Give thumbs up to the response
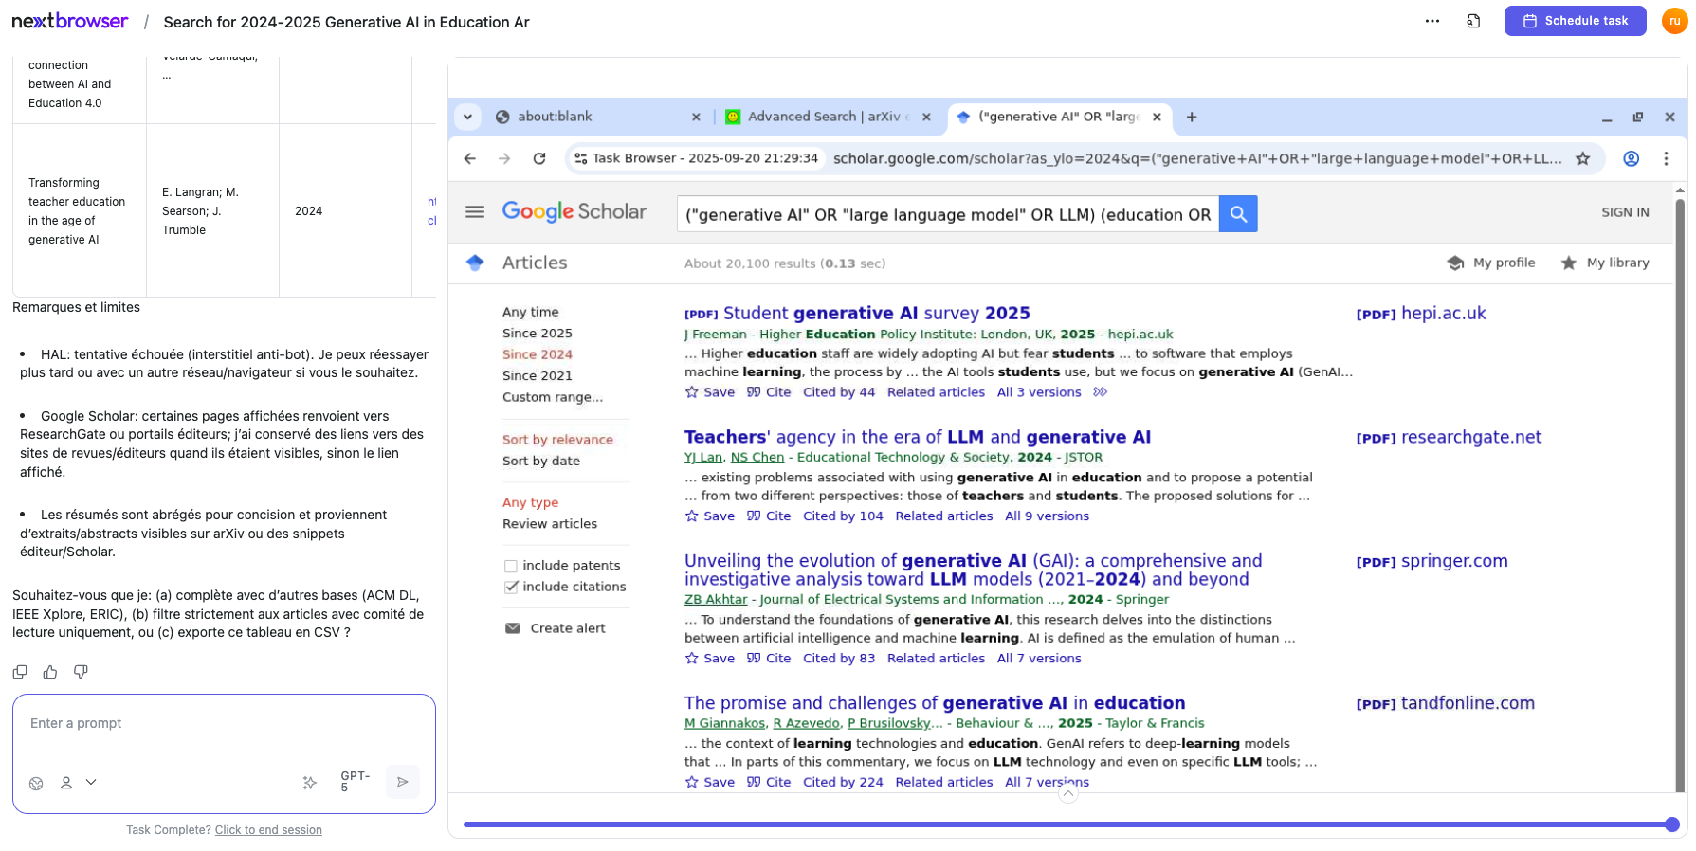Viewport: 1696px width, 851px height. (x=50, y=672)
